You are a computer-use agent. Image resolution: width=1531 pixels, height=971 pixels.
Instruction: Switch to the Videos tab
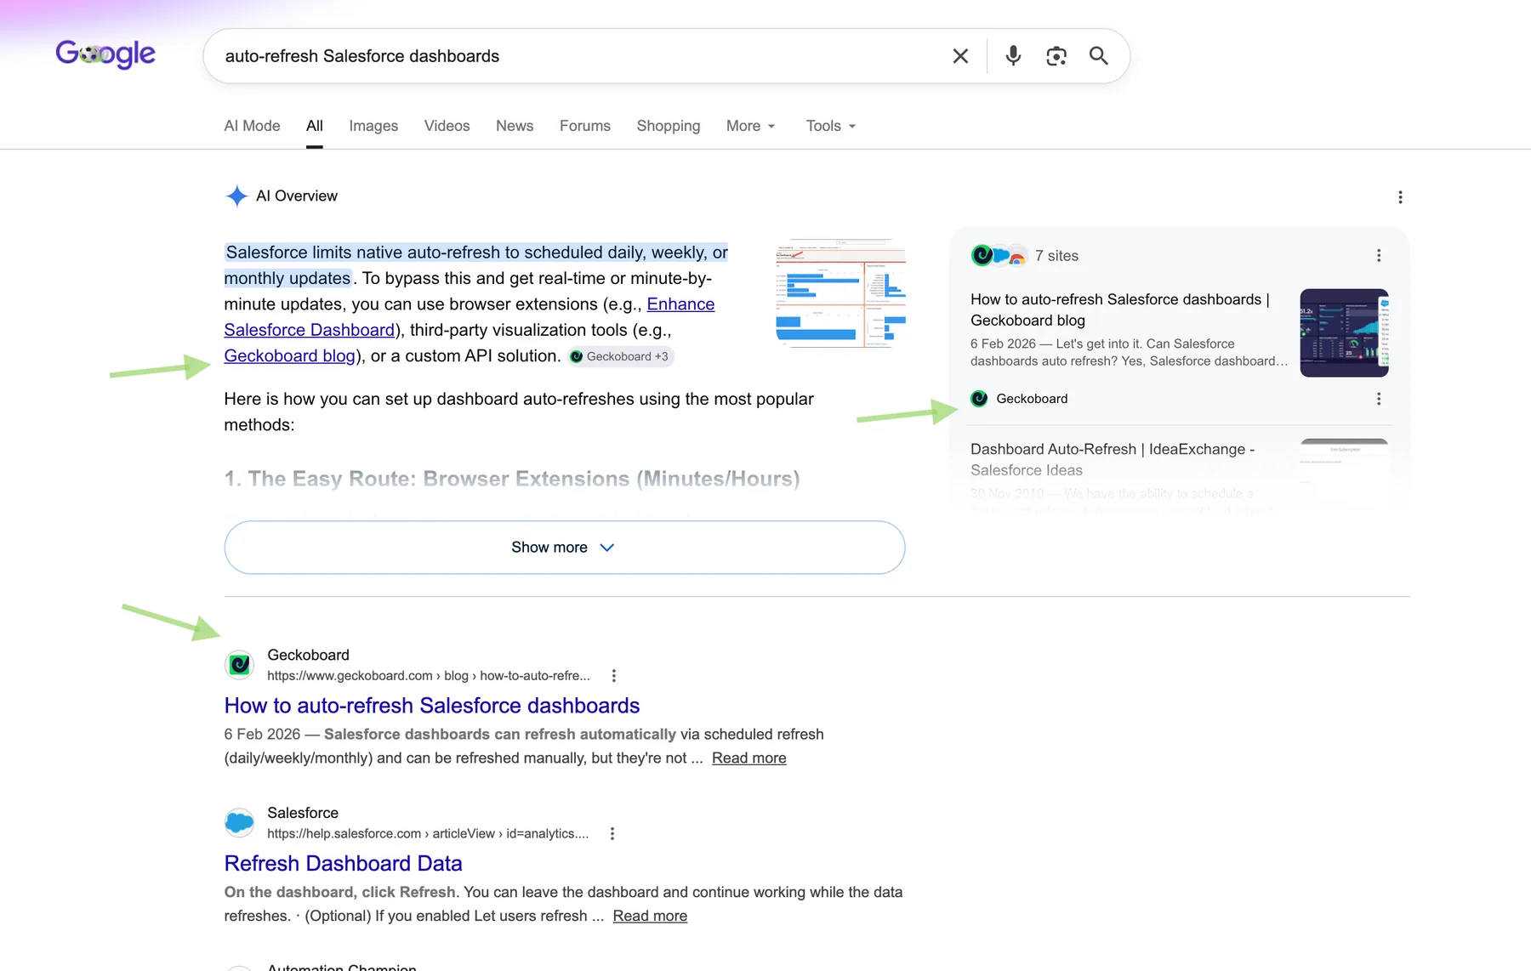[447, 126]
